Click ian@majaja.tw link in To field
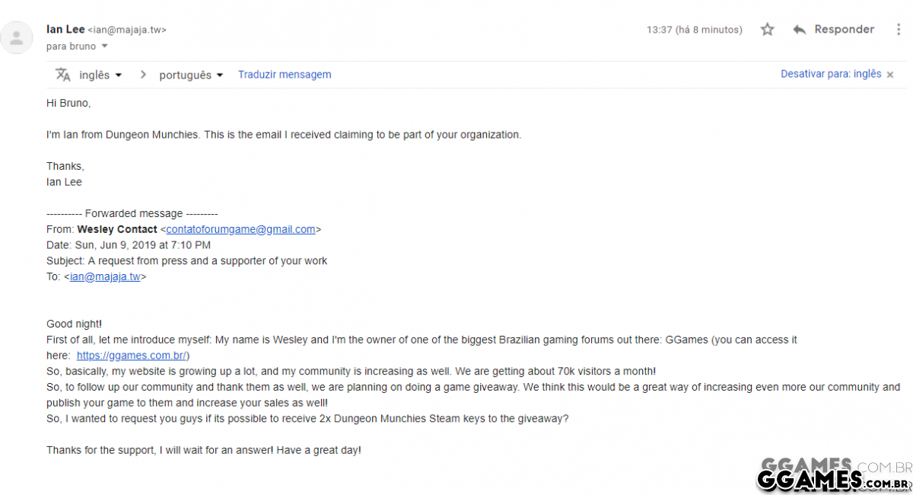 [x=105, y=277]
